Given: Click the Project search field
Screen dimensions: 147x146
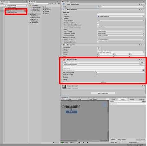Looking at the screenshot, I should tap(41, 4).
